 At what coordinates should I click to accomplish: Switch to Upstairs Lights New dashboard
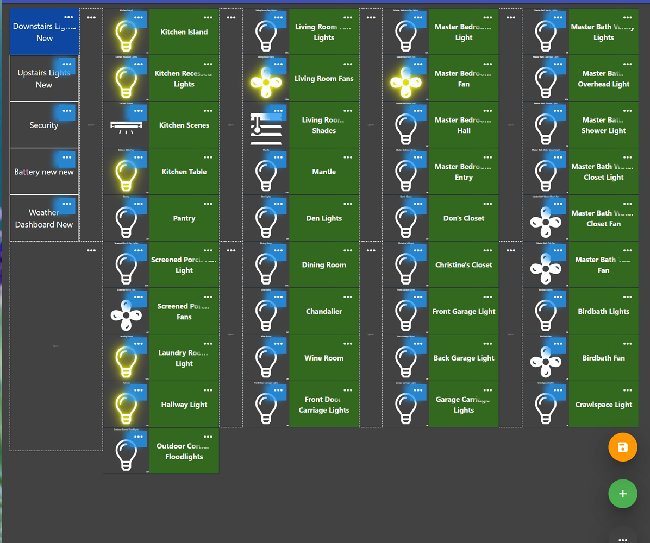(44, 79)
